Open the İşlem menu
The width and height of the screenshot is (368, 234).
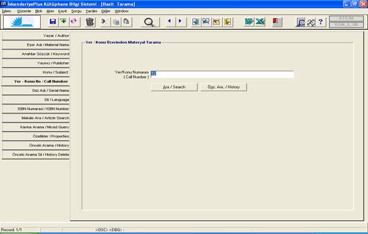coord(7,11)
